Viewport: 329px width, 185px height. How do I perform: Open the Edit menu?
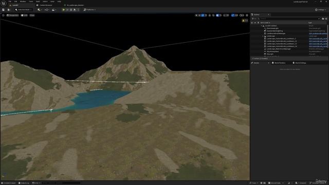click(x=15, y=2)
